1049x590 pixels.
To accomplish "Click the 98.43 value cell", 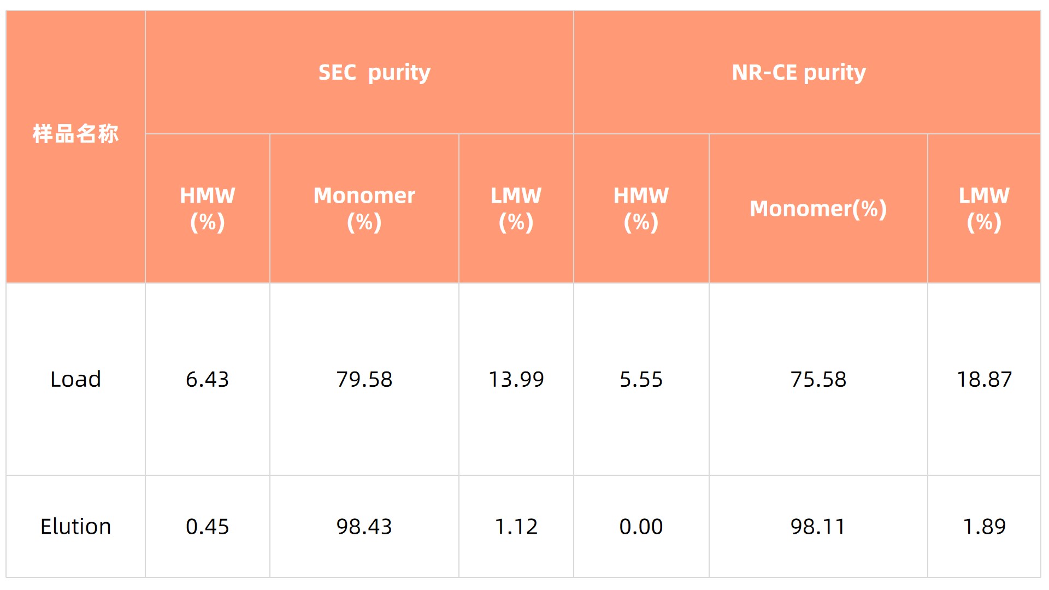I will (x=364, y=527).
